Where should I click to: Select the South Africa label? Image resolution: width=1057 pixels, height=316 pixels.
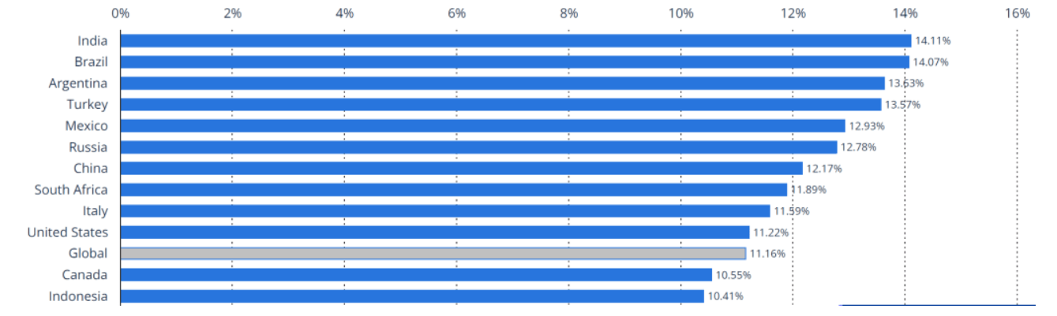point(71,190)
